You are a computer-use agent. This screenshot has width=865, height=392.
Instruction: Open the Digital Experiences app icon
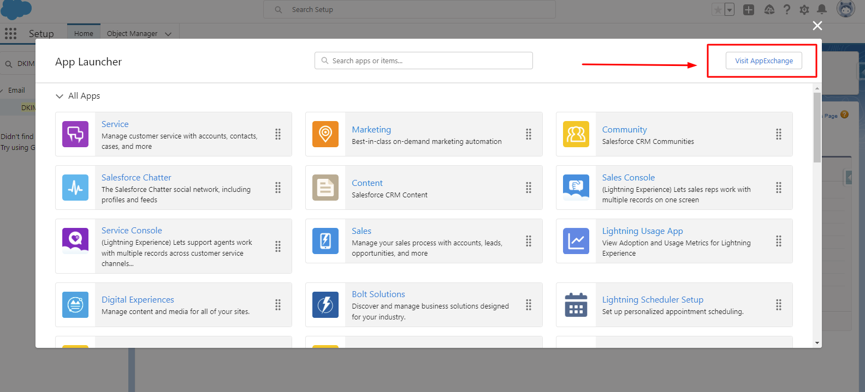click(x=75, y=305)
